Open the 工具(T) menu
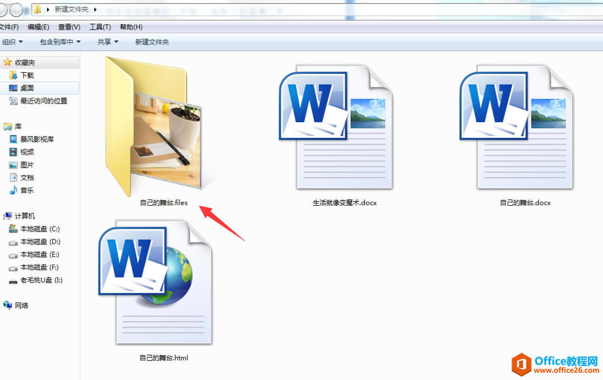Viewport: 603px width, 380px height. pyautogui.click(x=100, y=27)
